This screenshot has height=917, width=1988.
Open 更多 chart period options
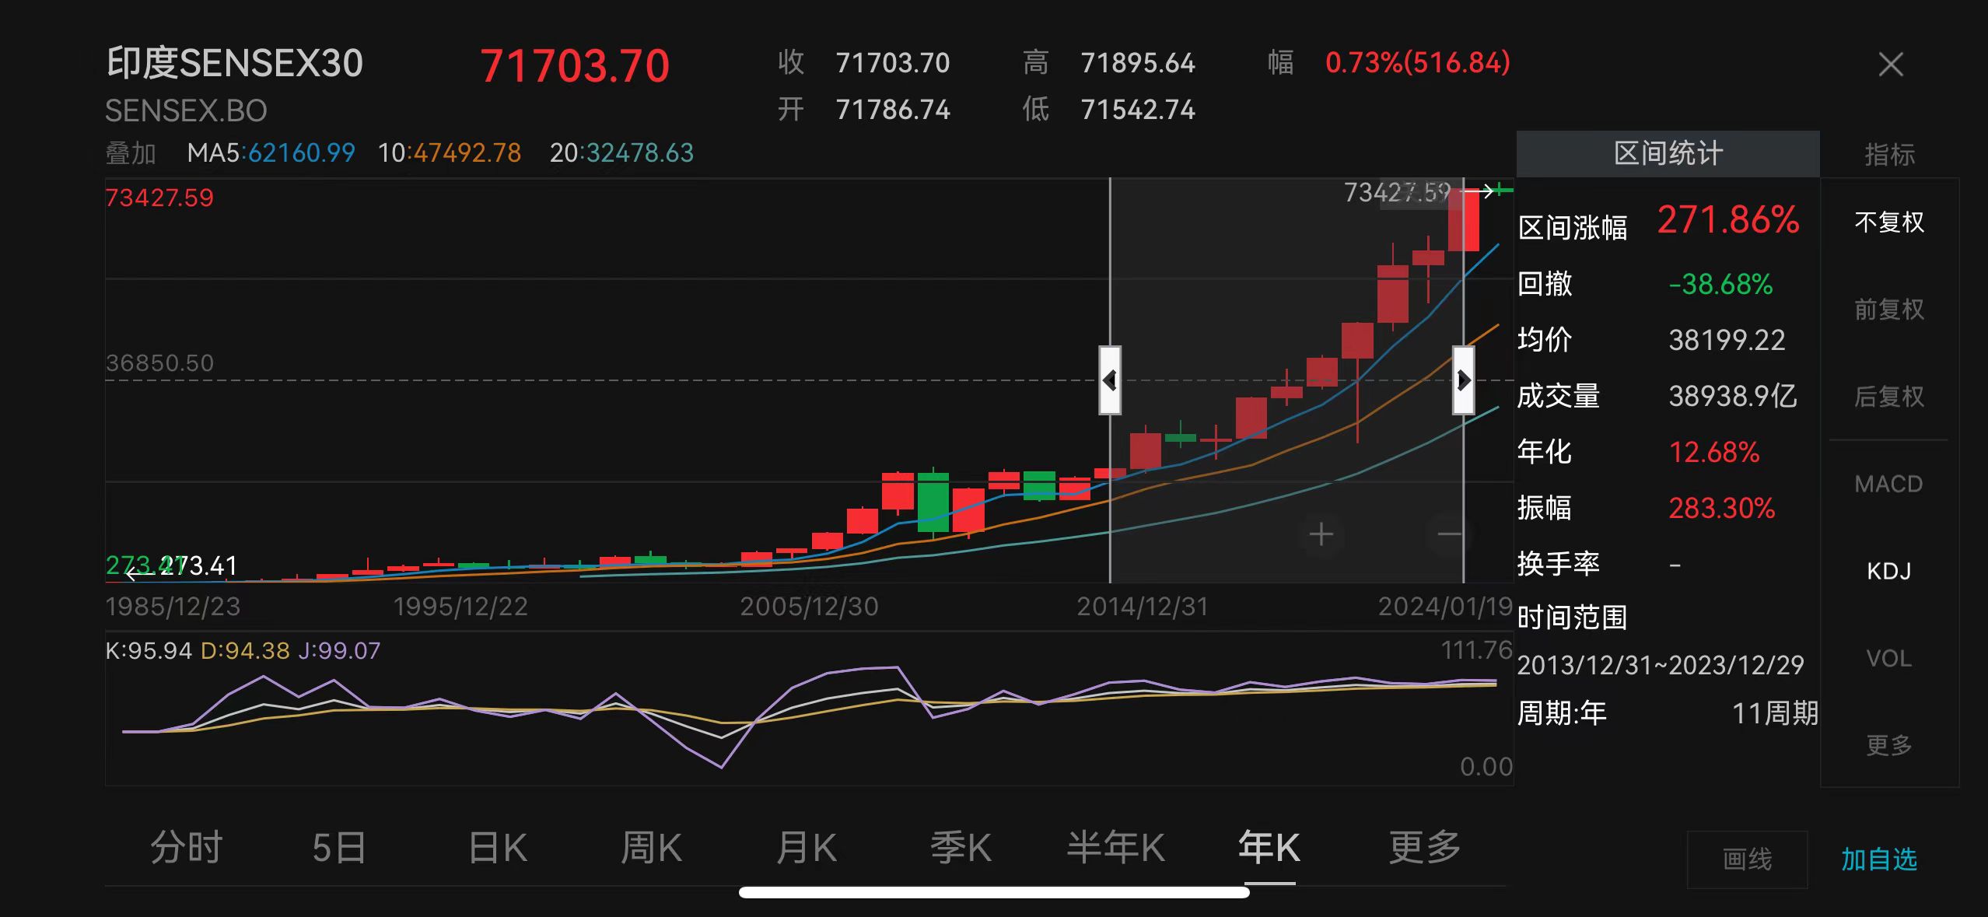click(x=1424, y=847)
